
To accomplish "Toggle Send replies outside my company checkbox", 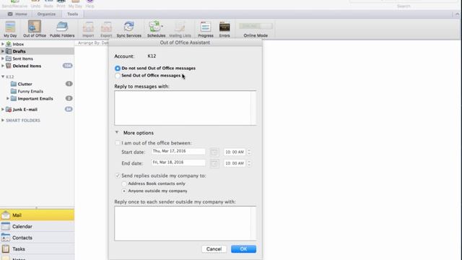I will click(x=118, y=175).
